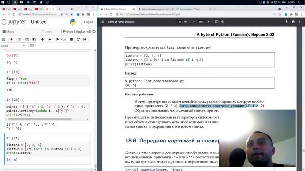This screenshot has height=171, width=305.
Task: Open Extensions puzzle icon in PDF window
Action: (x=291, y=14)
